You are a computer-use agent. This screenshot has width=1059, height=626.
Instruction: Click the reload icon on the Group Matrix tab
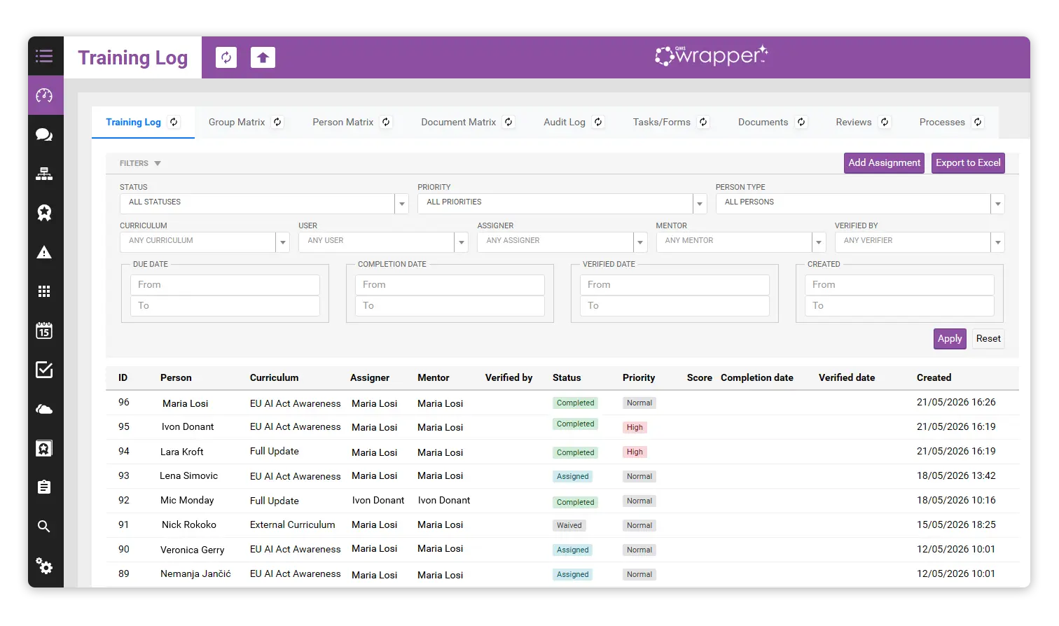[277, 122]
